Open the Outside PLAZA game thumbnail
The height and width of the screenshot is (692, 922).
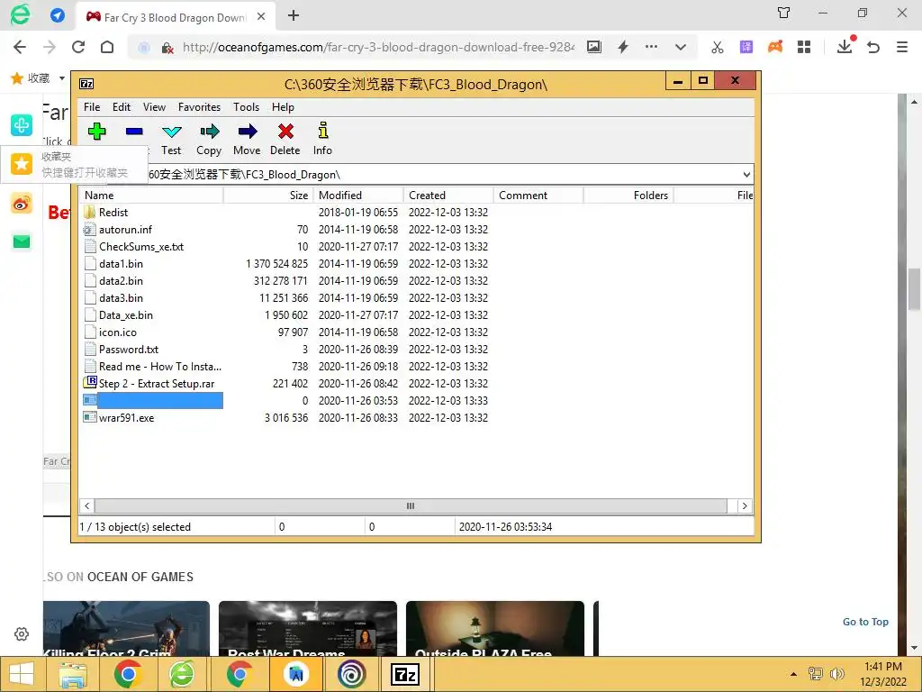[495, 628]
